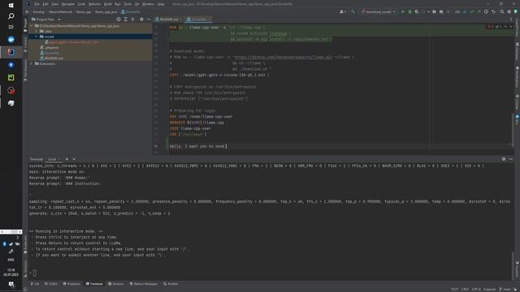Click the Search Everywhere magnifier icon
Image resolution: width=520 pixels, height=292 pixels.
point(502,11)
